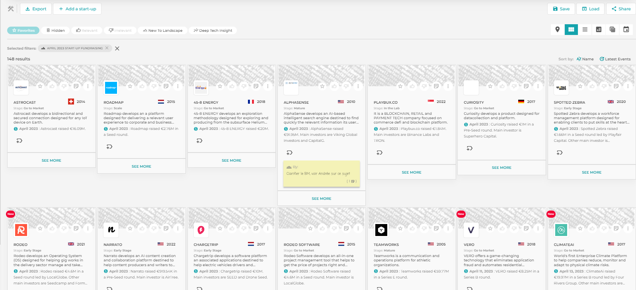Thumbs down the ClimateAI card
The image size is (636, 290).
(x=604, y=228)
